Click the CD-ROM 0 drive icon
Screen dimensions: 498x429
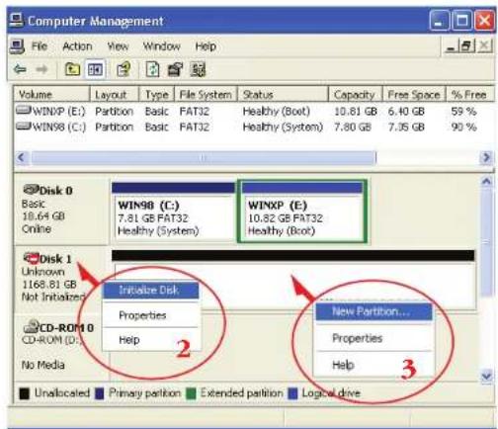(x=32, y=326)
